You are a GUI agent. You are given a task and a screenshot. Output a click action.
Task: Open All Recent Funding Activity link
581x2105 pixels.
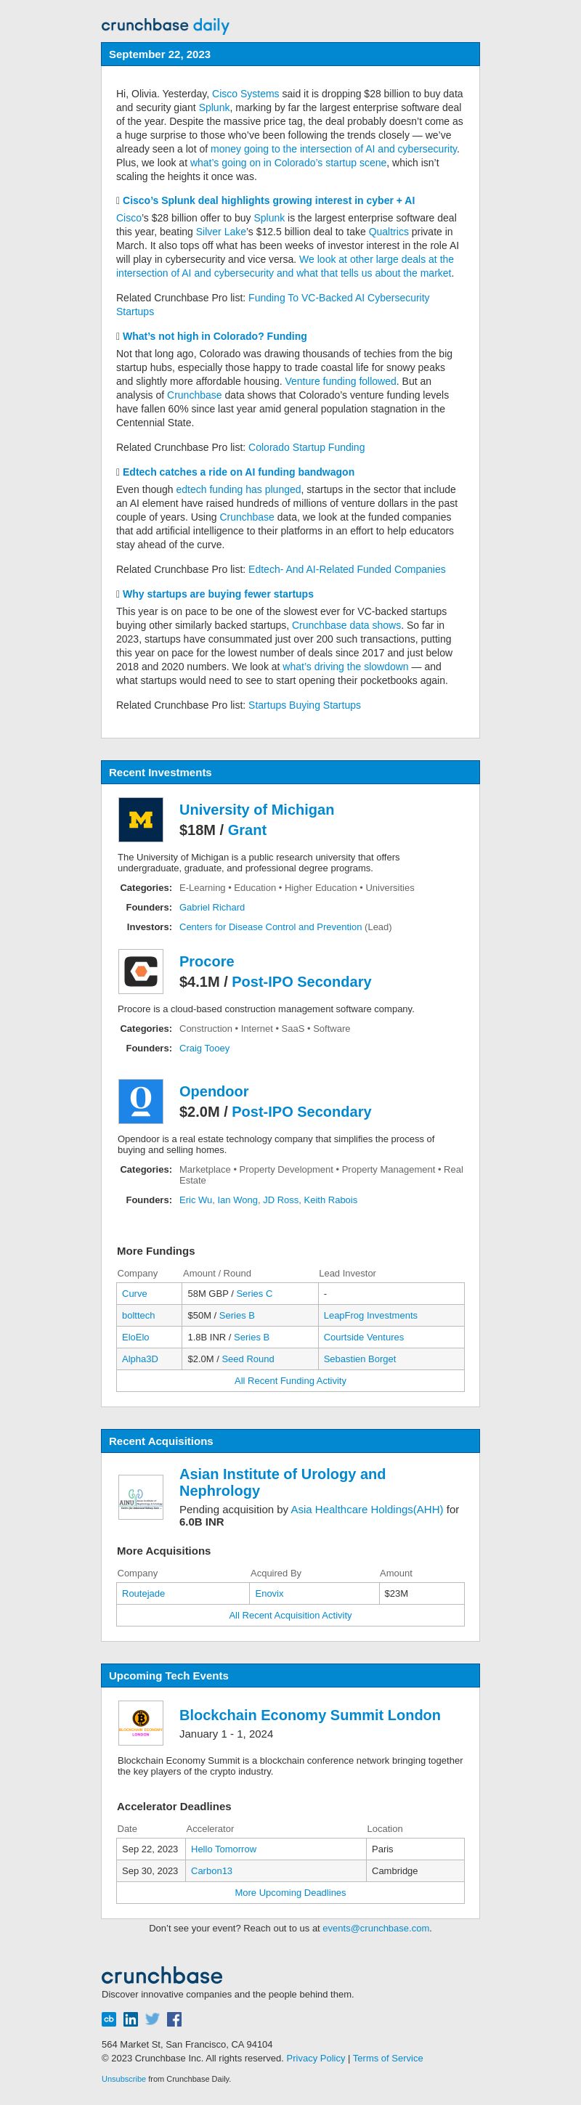coord(290,1381)
